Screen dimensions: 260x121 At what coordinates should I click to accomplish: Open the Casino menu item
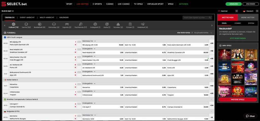110,4
